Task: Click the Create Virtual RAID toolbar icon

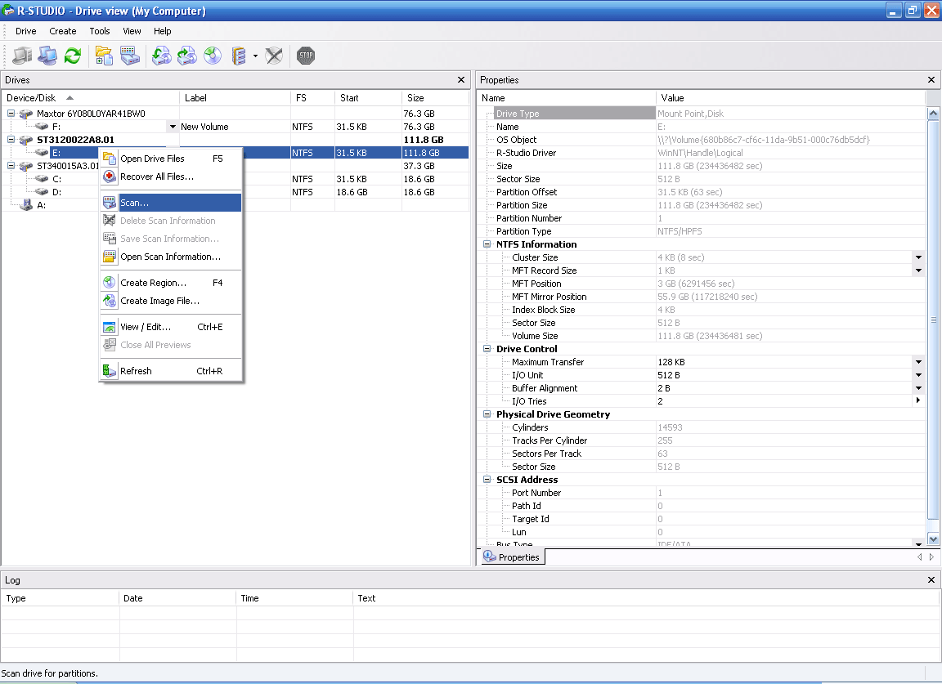Action: [239, 56]
